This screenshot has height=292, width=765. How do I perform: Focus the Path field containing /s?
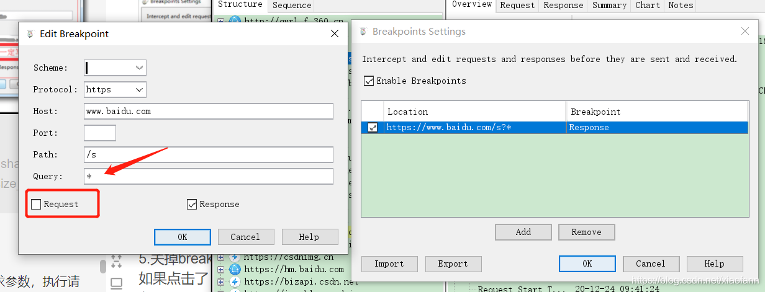tap(209, 155)
